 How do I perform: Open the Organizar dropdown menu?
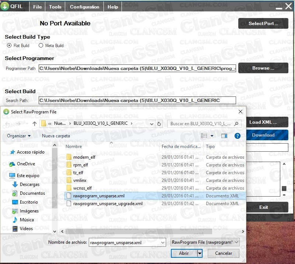pyautogui.click(x=19, y=136)
